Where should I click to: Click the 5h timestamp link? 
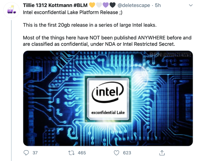[158, 5]
